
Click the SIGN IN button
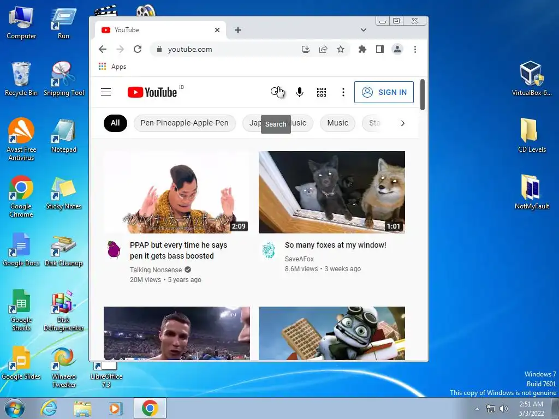point(384,92)
